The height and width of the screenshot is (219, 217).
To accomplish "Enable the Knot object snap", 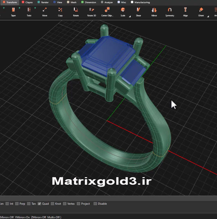I will pos(52,204).
